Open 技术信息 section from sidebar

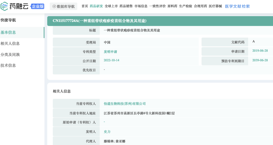[x=8, y=65]
